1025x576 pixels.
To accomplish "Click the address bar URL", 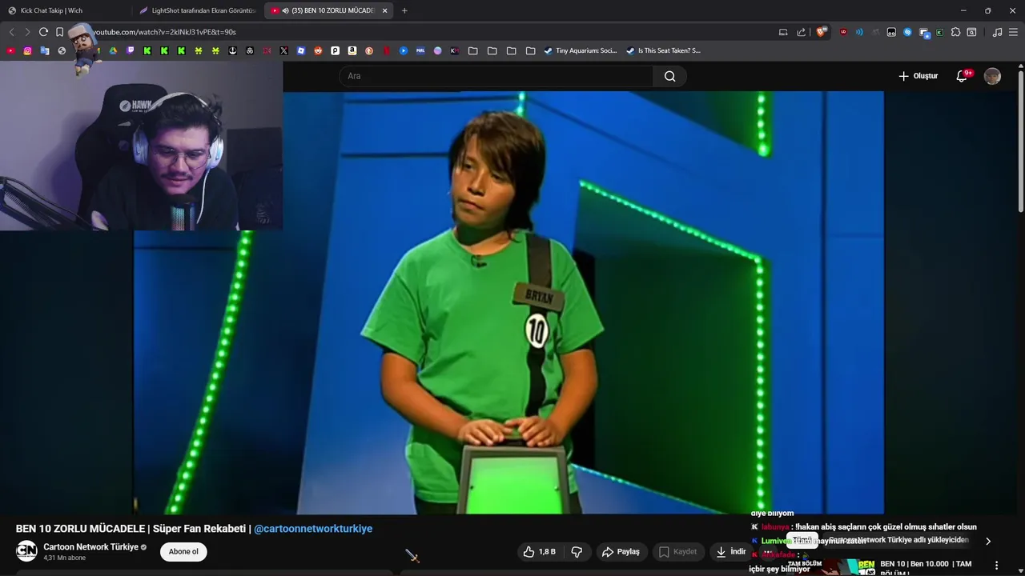I will click(x=164, y=32).
